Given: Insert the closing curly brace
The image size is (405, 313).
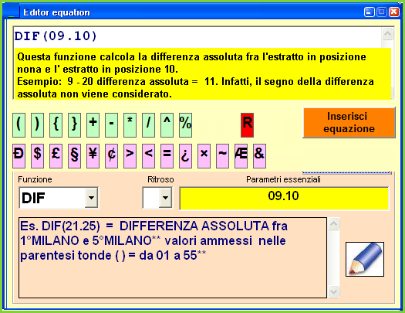Looking at the screenshot, I should point(74,125).
